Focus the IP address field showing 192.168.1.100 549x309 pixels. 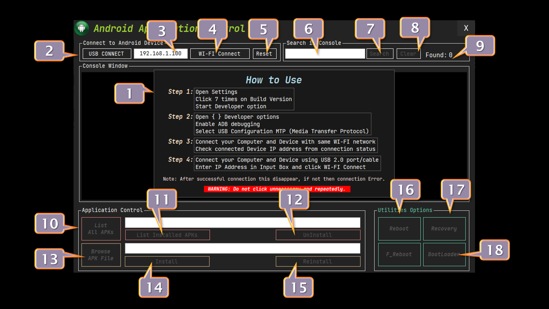coord(161,54)
